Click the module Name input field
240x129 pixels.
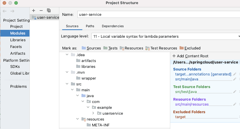coord(159,15)
